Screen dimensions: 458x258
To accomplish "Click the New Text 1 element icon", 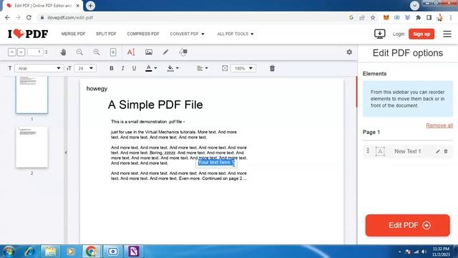I will [x=380, y=151].
